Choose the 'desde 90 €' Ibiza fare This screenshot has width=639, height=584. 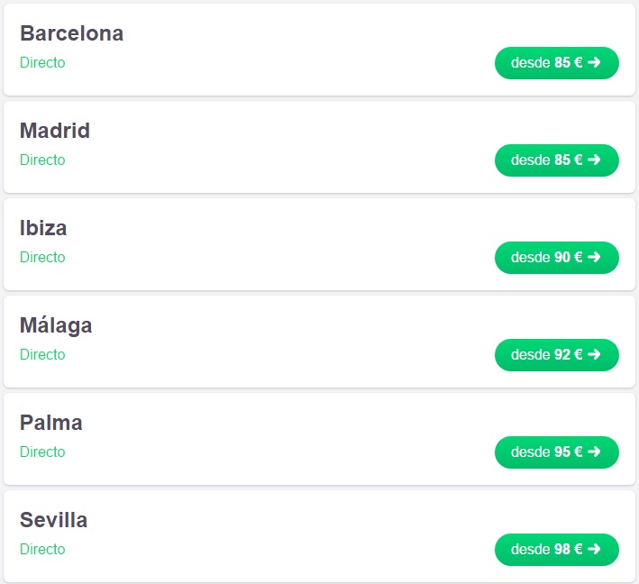point(557,258)
